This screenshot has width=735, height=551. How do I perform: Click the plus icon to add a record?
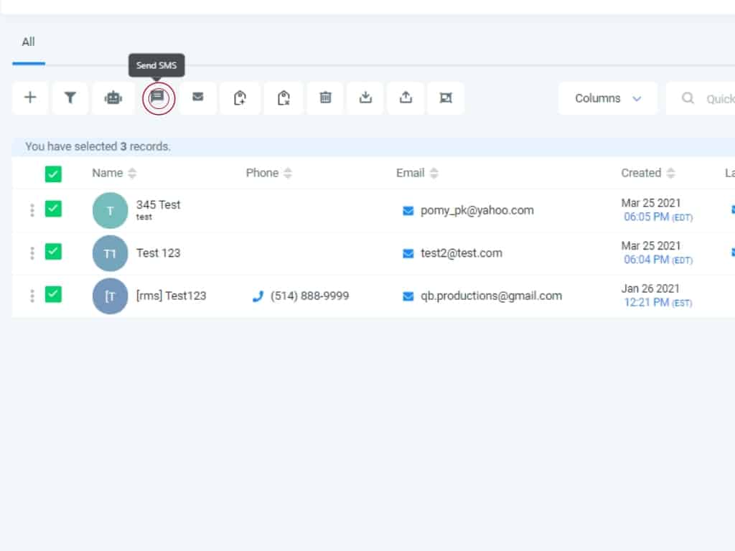(x=30, y=98)
